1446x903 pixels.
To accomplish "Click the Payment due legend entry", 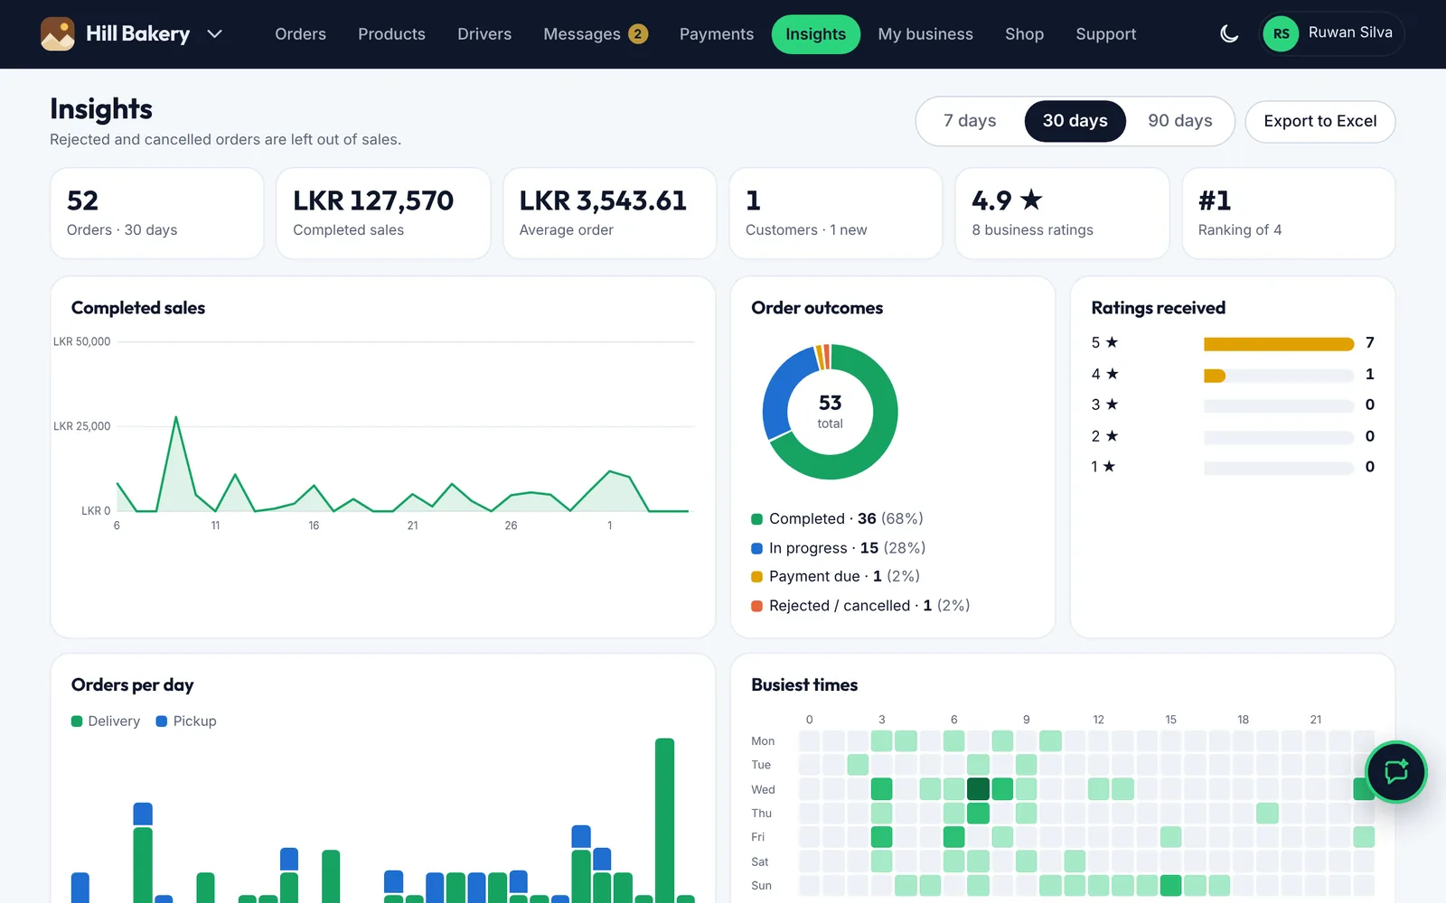I will coord(835,576).
